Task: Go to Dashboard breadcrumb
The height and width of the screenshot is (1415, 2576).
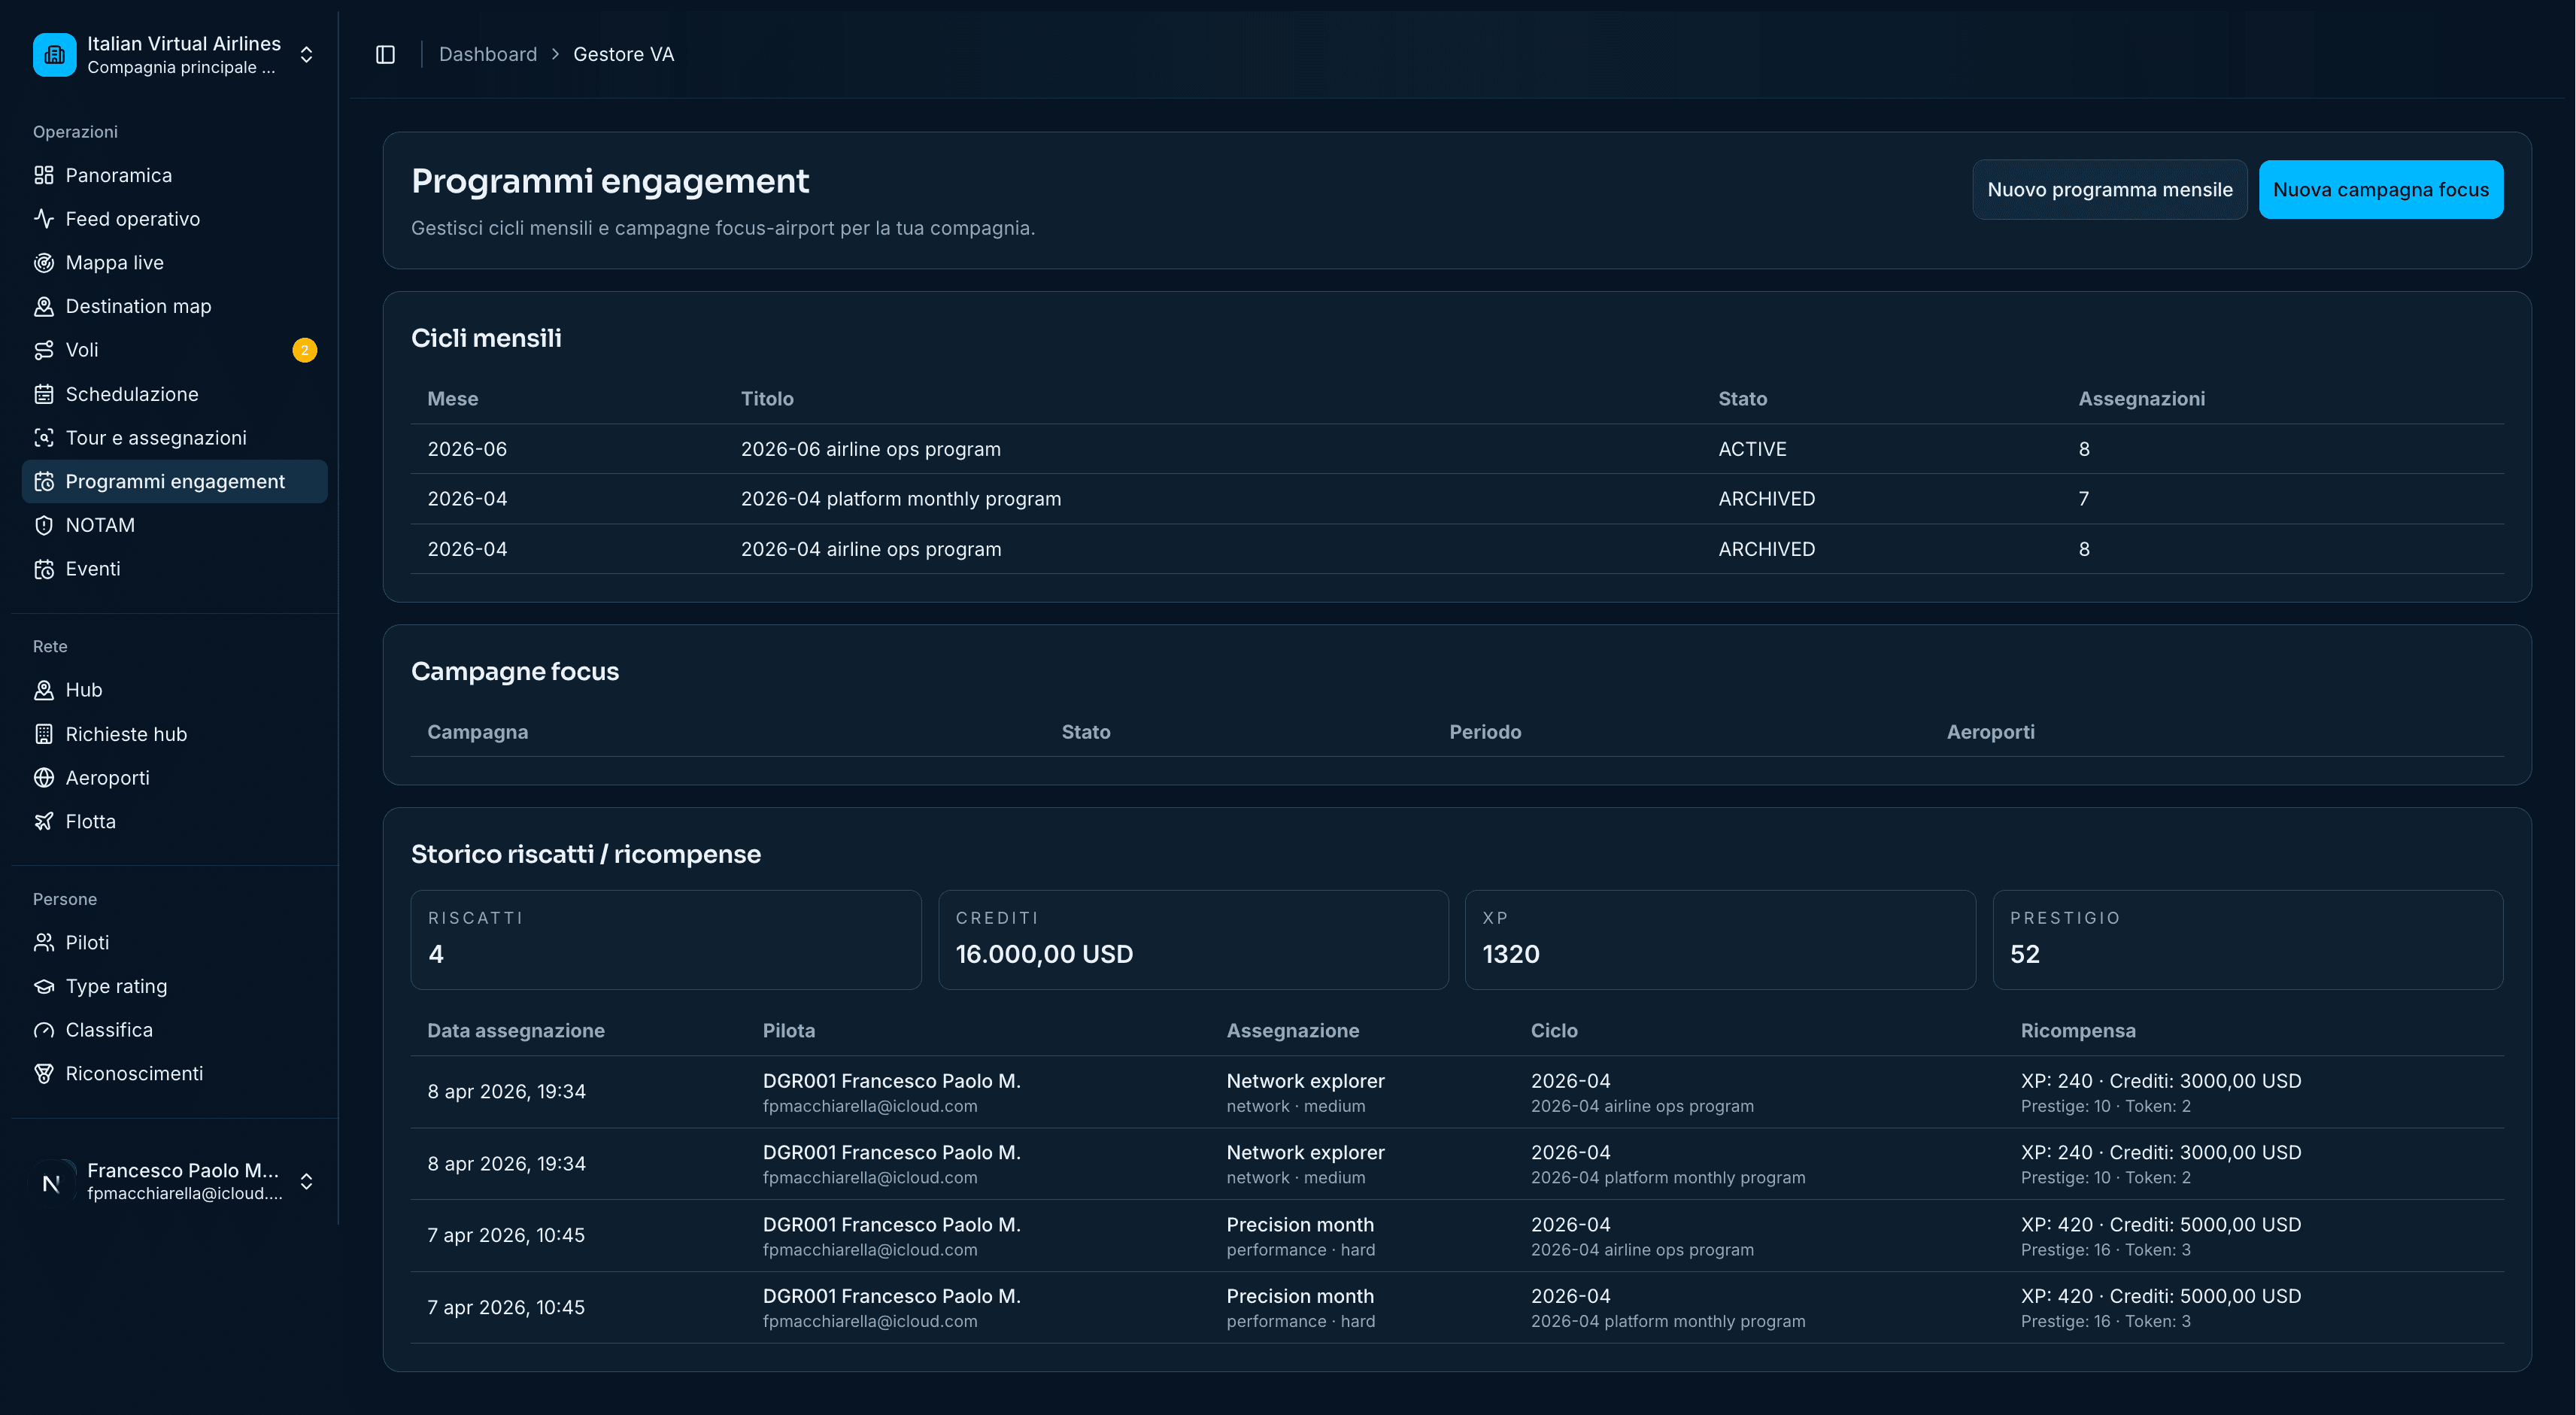Action: (488, 55)
